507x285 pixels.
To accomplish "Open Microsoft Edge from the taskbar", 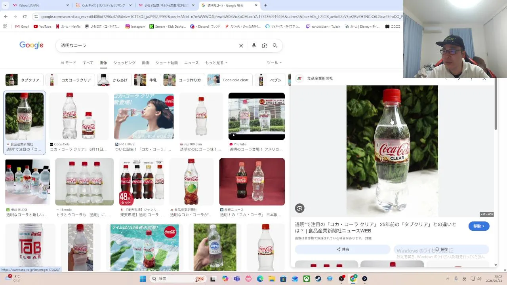I will click(x=260, y=279).
